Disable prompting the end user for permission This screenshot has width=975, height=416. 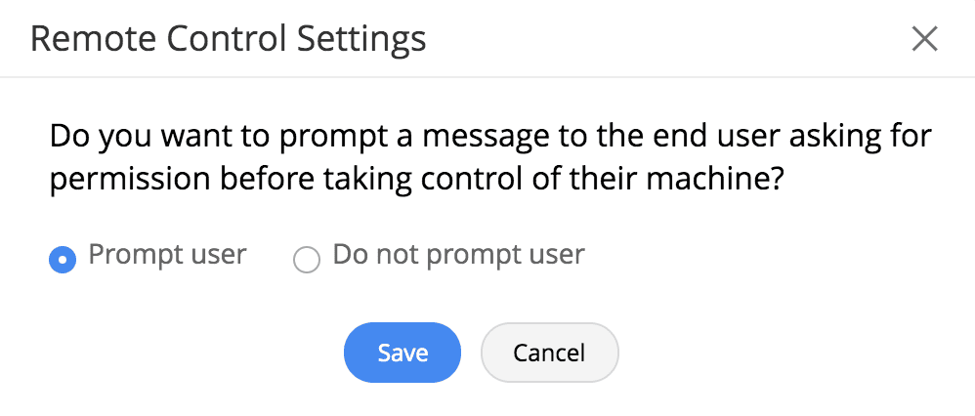pos(307,260)
